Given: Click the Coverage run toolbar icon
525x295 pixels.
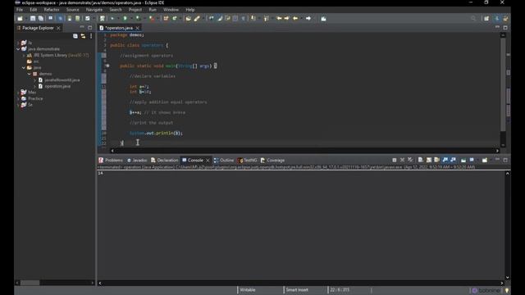Looking at the screenshot, I should click(138, 19).
